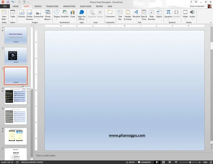Open Online Pictures search

pos(29,15)
